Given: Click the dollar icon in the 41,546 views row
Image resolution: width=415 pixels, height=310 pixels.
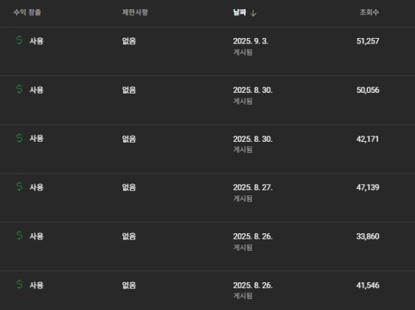Looking at the screenshot, I should [19, 284].
